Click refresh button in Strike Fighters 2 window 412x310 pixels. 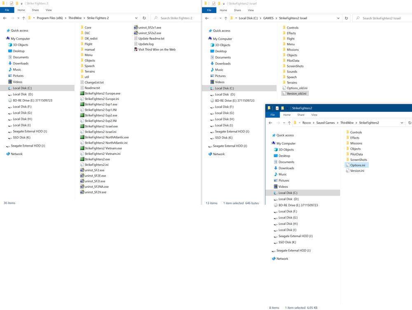coord(144,18)
